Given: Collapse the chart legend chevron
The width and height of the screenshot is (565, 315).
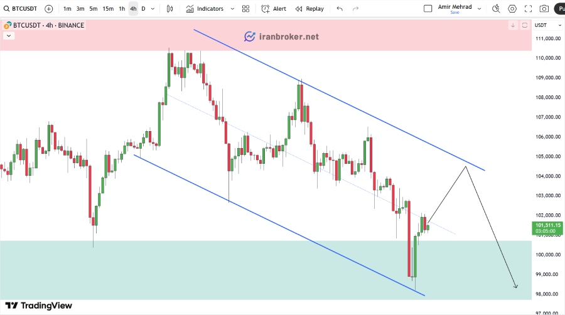Looking at the screenshot, I should (x=9, y=36).
